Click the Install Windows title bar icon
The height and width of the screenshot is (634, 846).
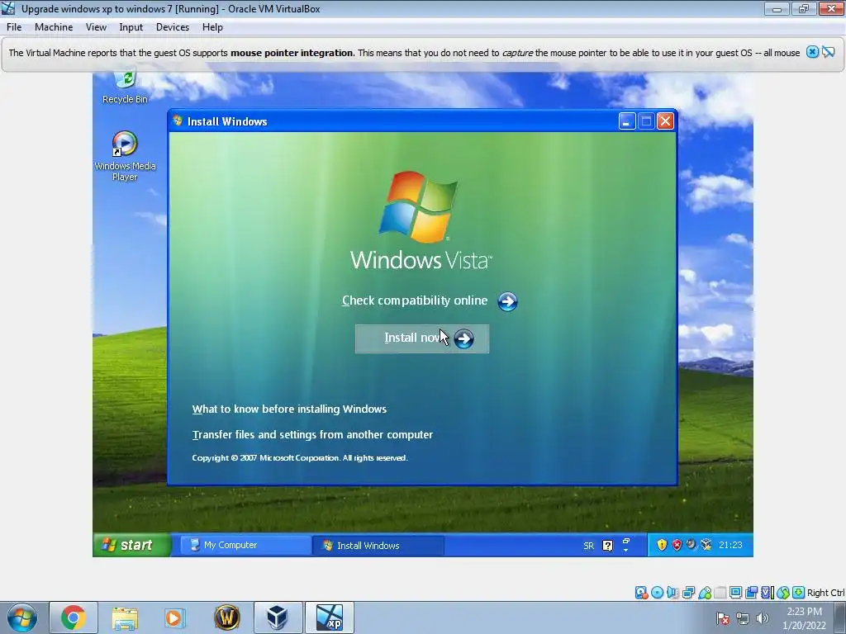pyautogui.click(x=178, y=121)
